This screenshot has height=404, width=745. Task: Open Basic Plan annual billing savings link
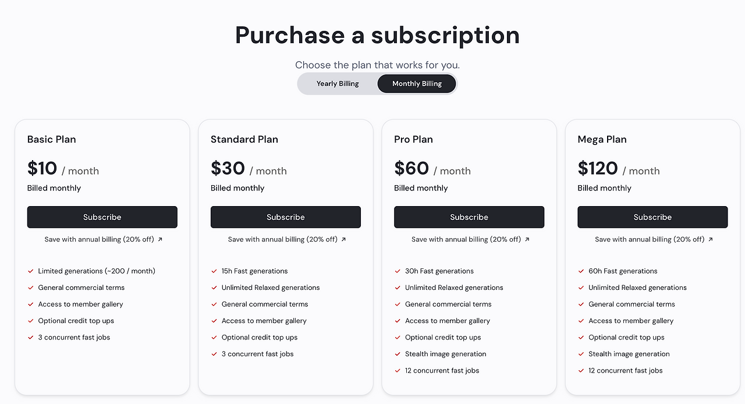pos(99,239)
